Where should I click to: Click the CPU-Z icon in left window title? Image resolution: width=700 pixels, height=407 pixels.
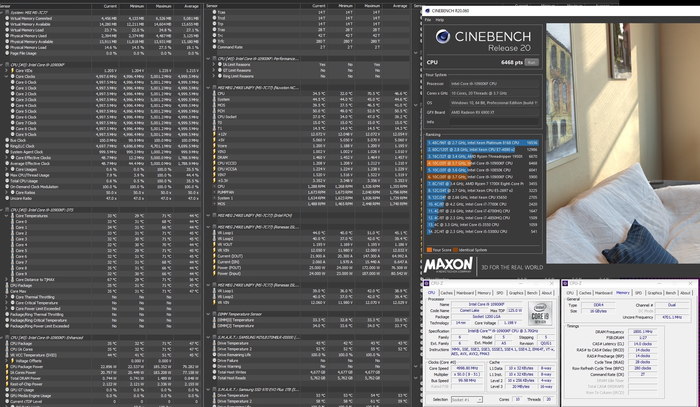tap(426, 283)
